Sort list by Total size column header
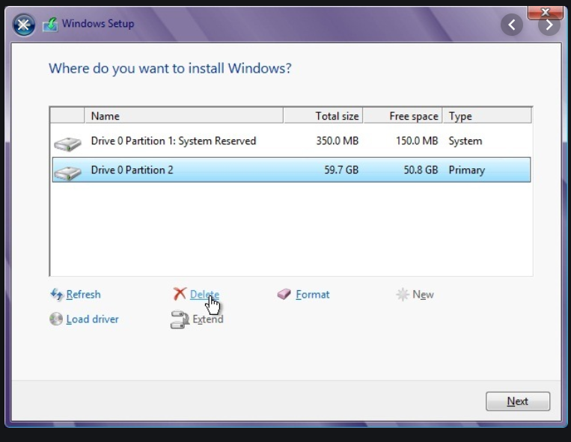571x442 pixels. [323, 116]
